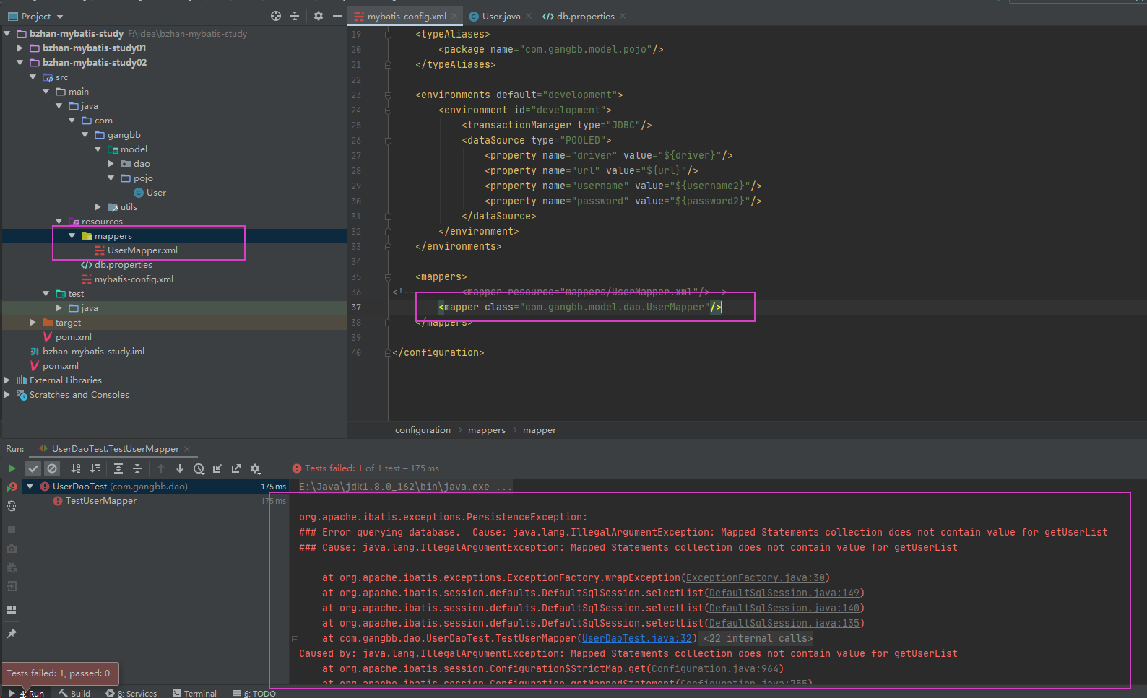
Task: Expand bzhan-mybatis-study01 module
Action: (20, 48)
